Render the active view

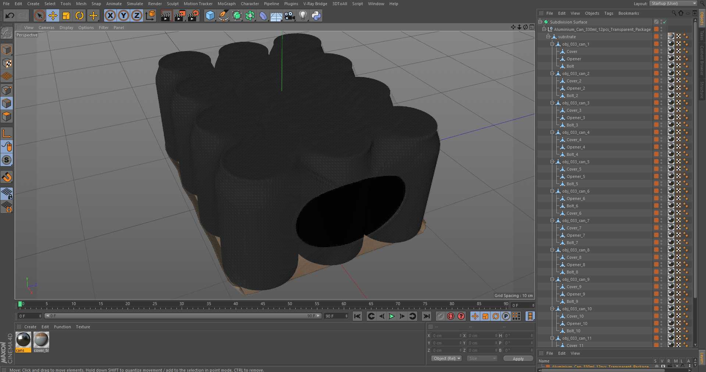click(x=166, y=15)
